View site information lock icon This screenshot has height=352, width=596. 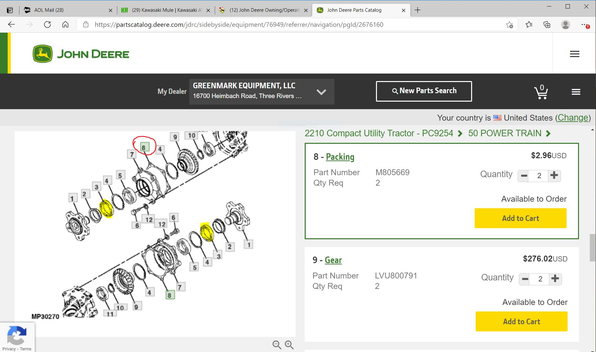point(86,25)
